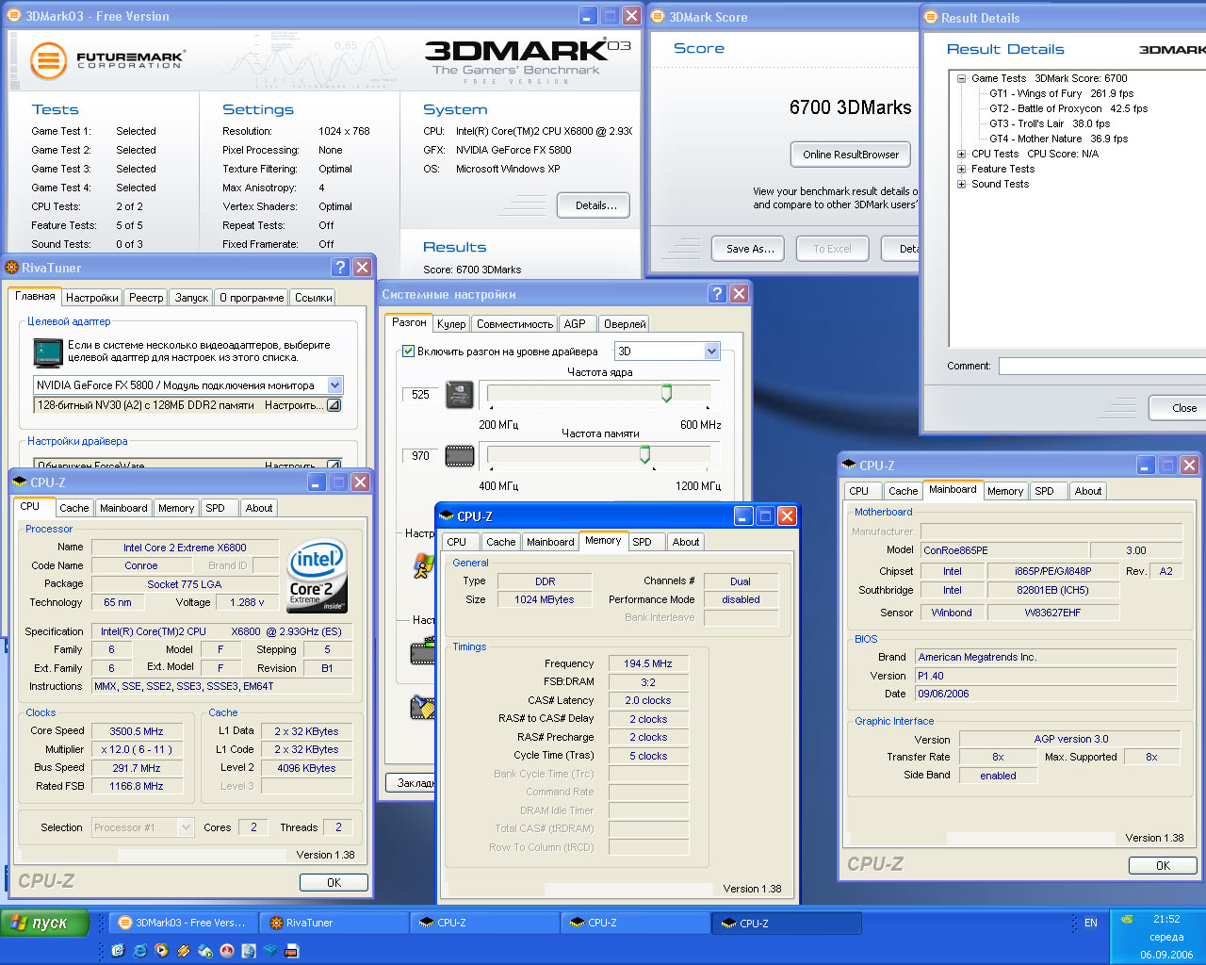
Task: Click the Details... button in 3DMark03
Action: 595,205
